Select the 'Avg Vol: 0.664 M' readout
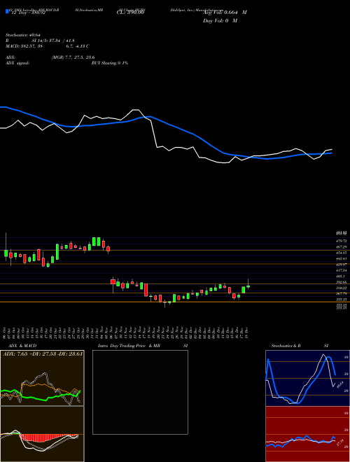Viewport: 350px width, 462px height. point(225,13)
